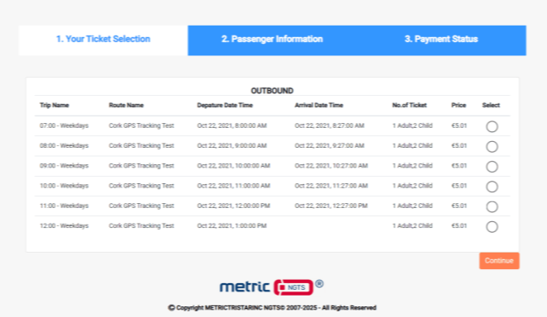Select the 07:00 - Weekdays trip radio button
This screenshot has width=547, height=317.
coord(492,126)
